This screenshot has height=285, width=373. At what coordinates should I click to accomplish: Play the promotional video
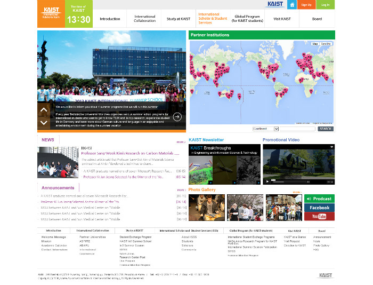tap(267, 181)
